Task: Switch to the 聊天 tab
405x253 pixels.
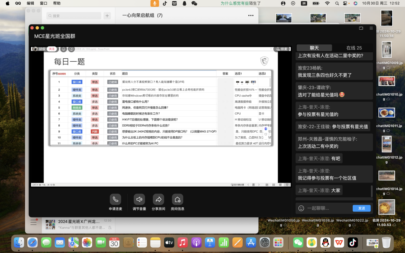Action: [x=314, y=48]
